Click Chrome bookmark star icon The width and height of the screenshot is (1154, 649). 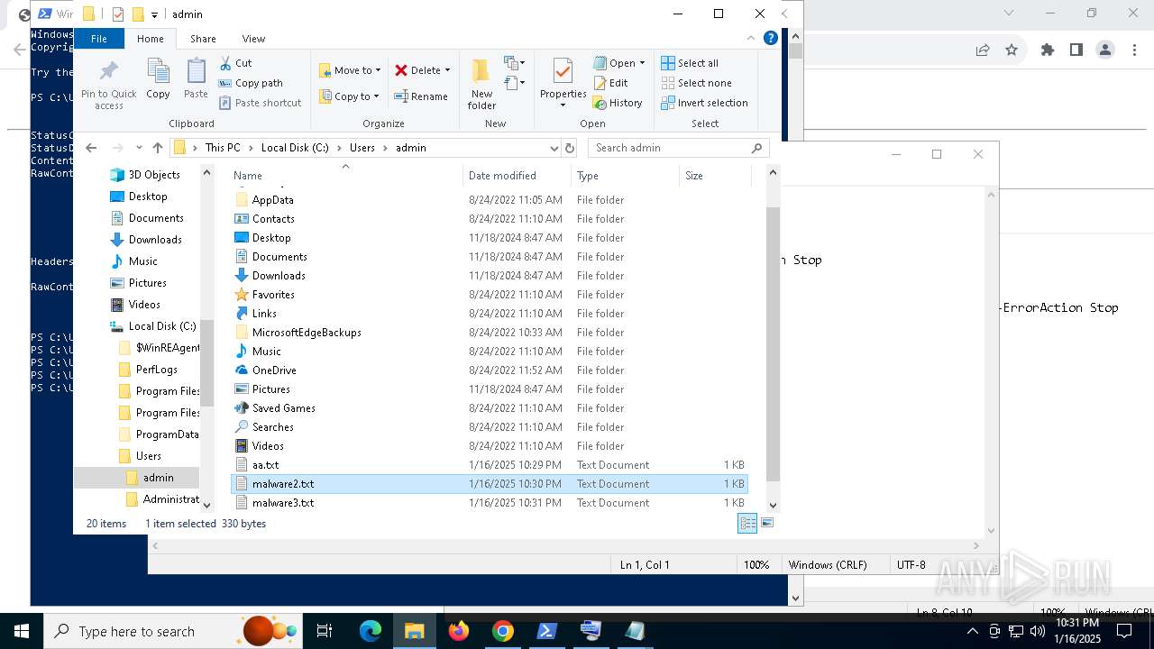point(1012,50)
